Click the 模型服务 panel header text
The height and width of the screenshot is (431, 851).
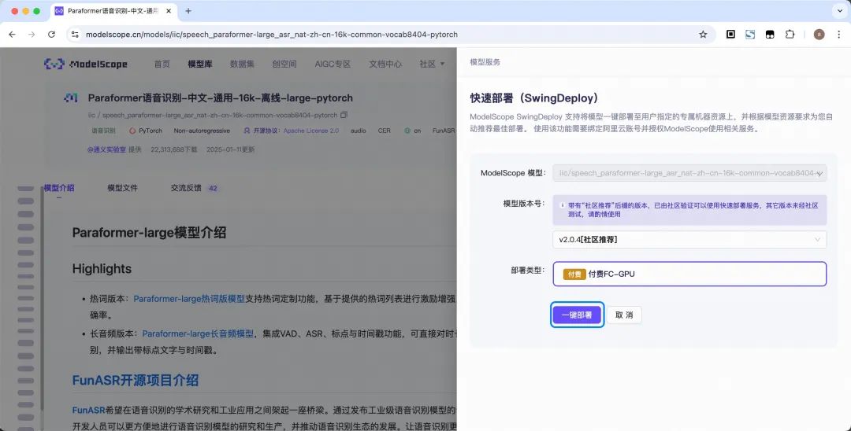click(485, 62)
